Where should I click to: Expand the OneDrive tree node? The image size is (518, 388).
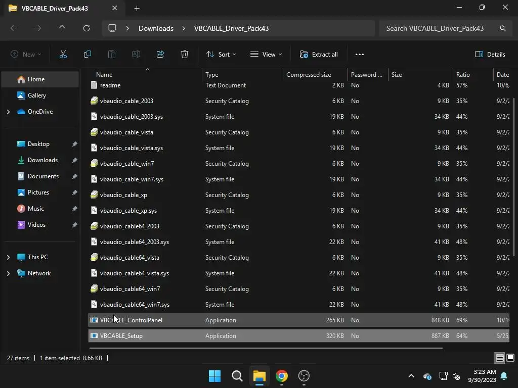coord(8,112)
